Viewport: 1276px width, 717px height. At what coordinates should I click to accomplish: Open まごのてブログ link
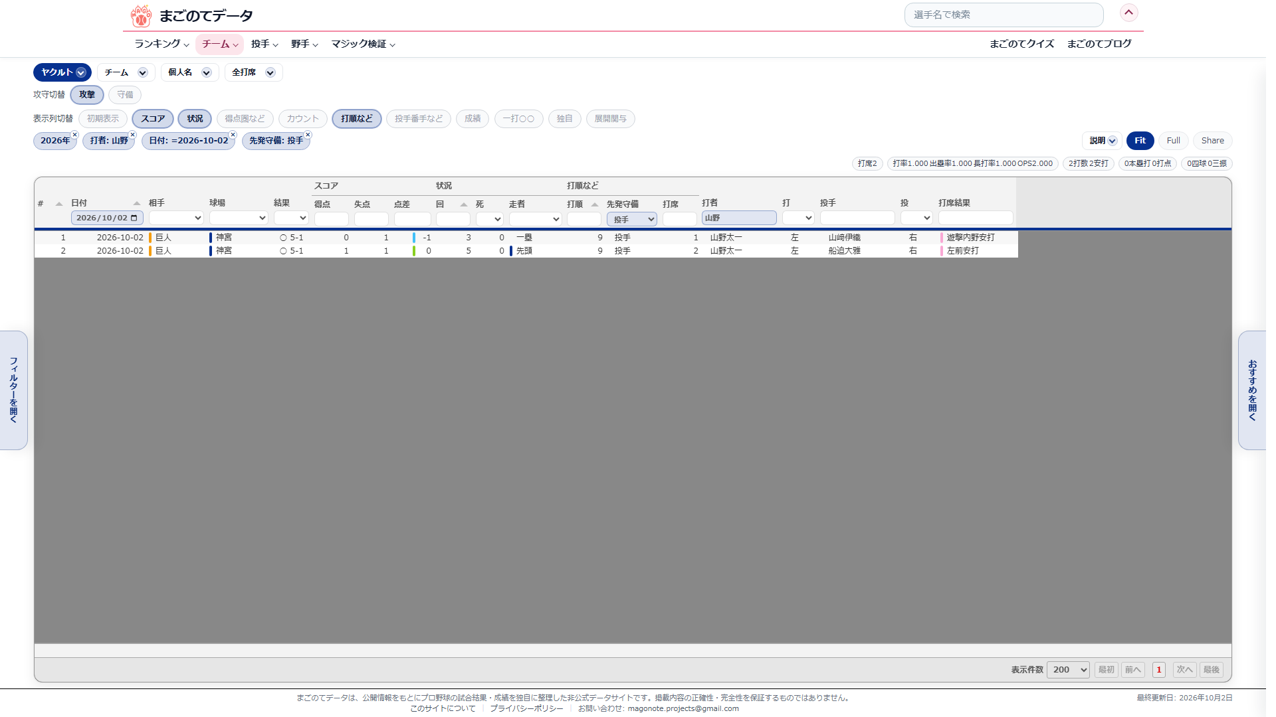coord(1099,44)
